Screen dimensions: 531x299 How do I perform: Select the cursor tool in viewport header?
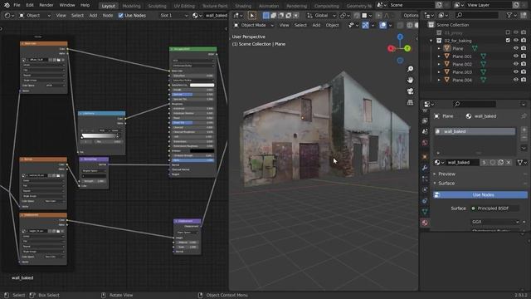click(x=251, y=15)
